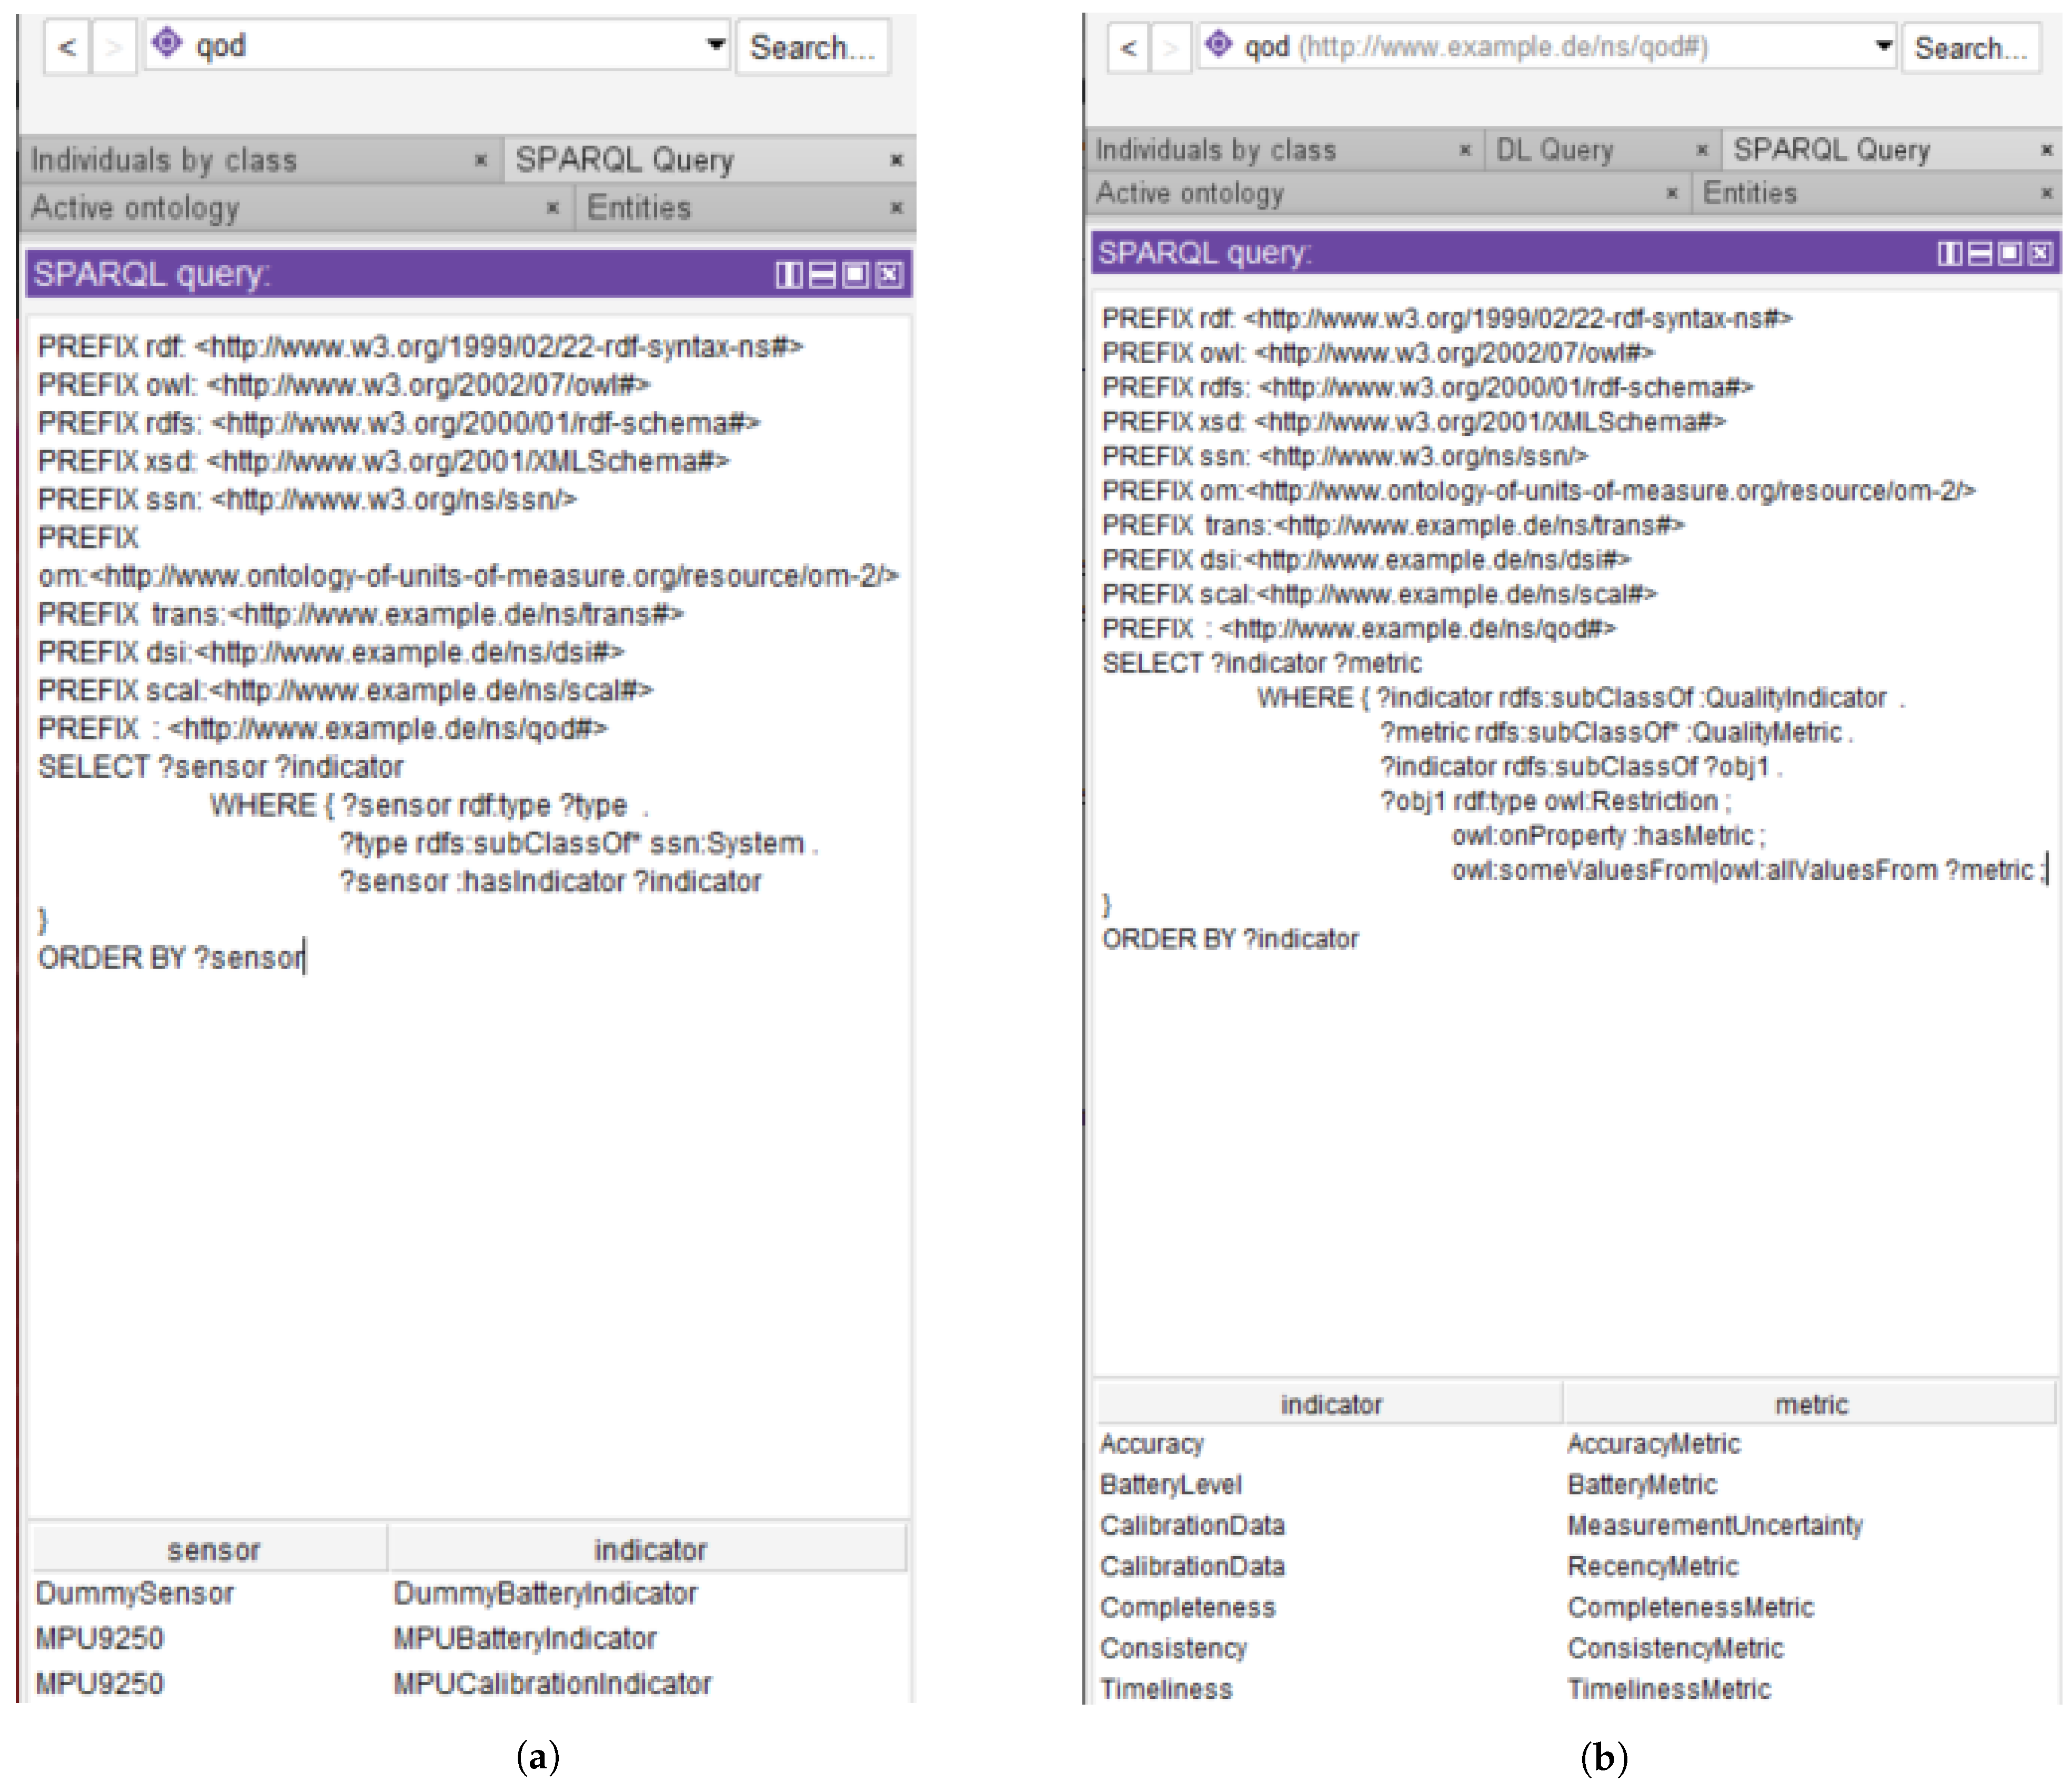
Task: Click in the right SPARQL query text area
Action: click(1575, 1150)
